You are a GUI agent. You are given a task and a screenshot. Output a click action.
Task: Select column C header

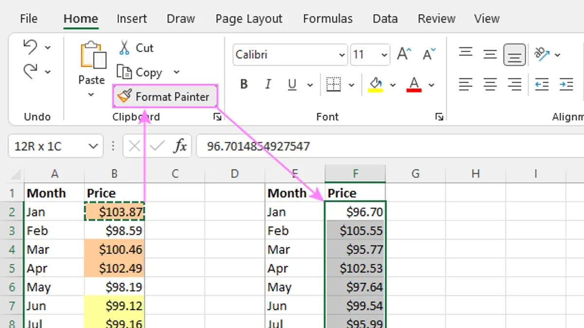(x=175, y=174)
